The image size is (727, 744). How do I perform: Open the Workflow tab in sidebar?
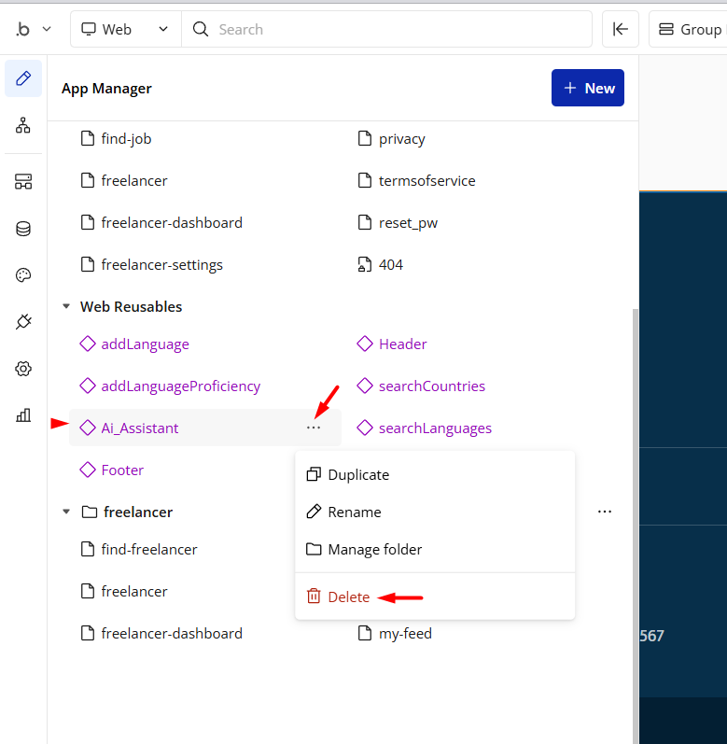click(x=23, y=126)
